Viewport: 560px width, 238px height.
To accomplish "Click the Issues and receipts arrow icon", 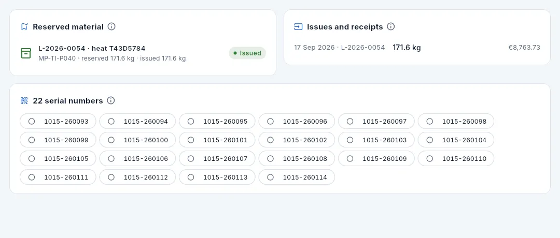I will click(298, 27).
